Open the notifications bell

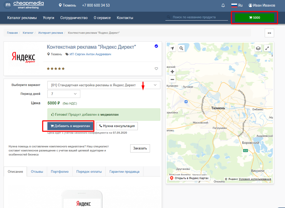point(223,5)
